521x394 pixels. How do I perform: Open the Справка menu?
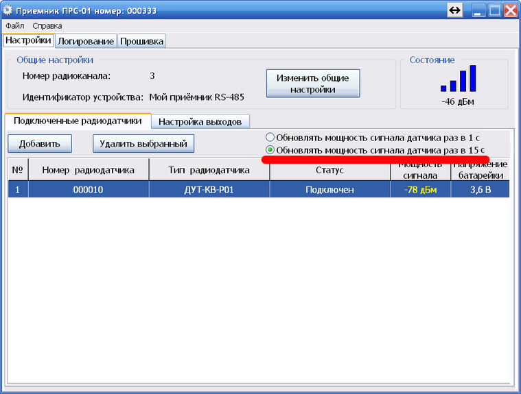click(x=47, y=26)
